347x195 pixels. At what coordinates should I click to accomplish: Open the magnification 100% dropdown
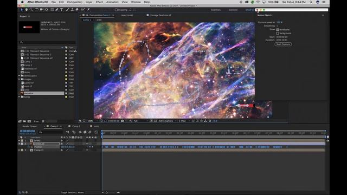tap(93, 121)
